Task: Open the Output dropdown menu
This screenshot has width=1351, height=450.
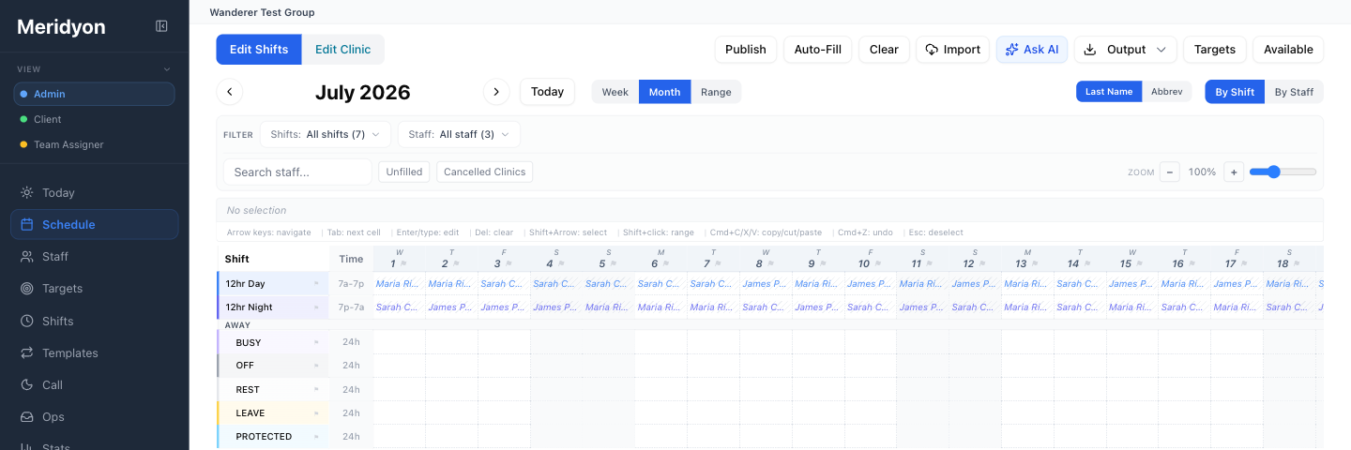Action: pos(1125,50)
